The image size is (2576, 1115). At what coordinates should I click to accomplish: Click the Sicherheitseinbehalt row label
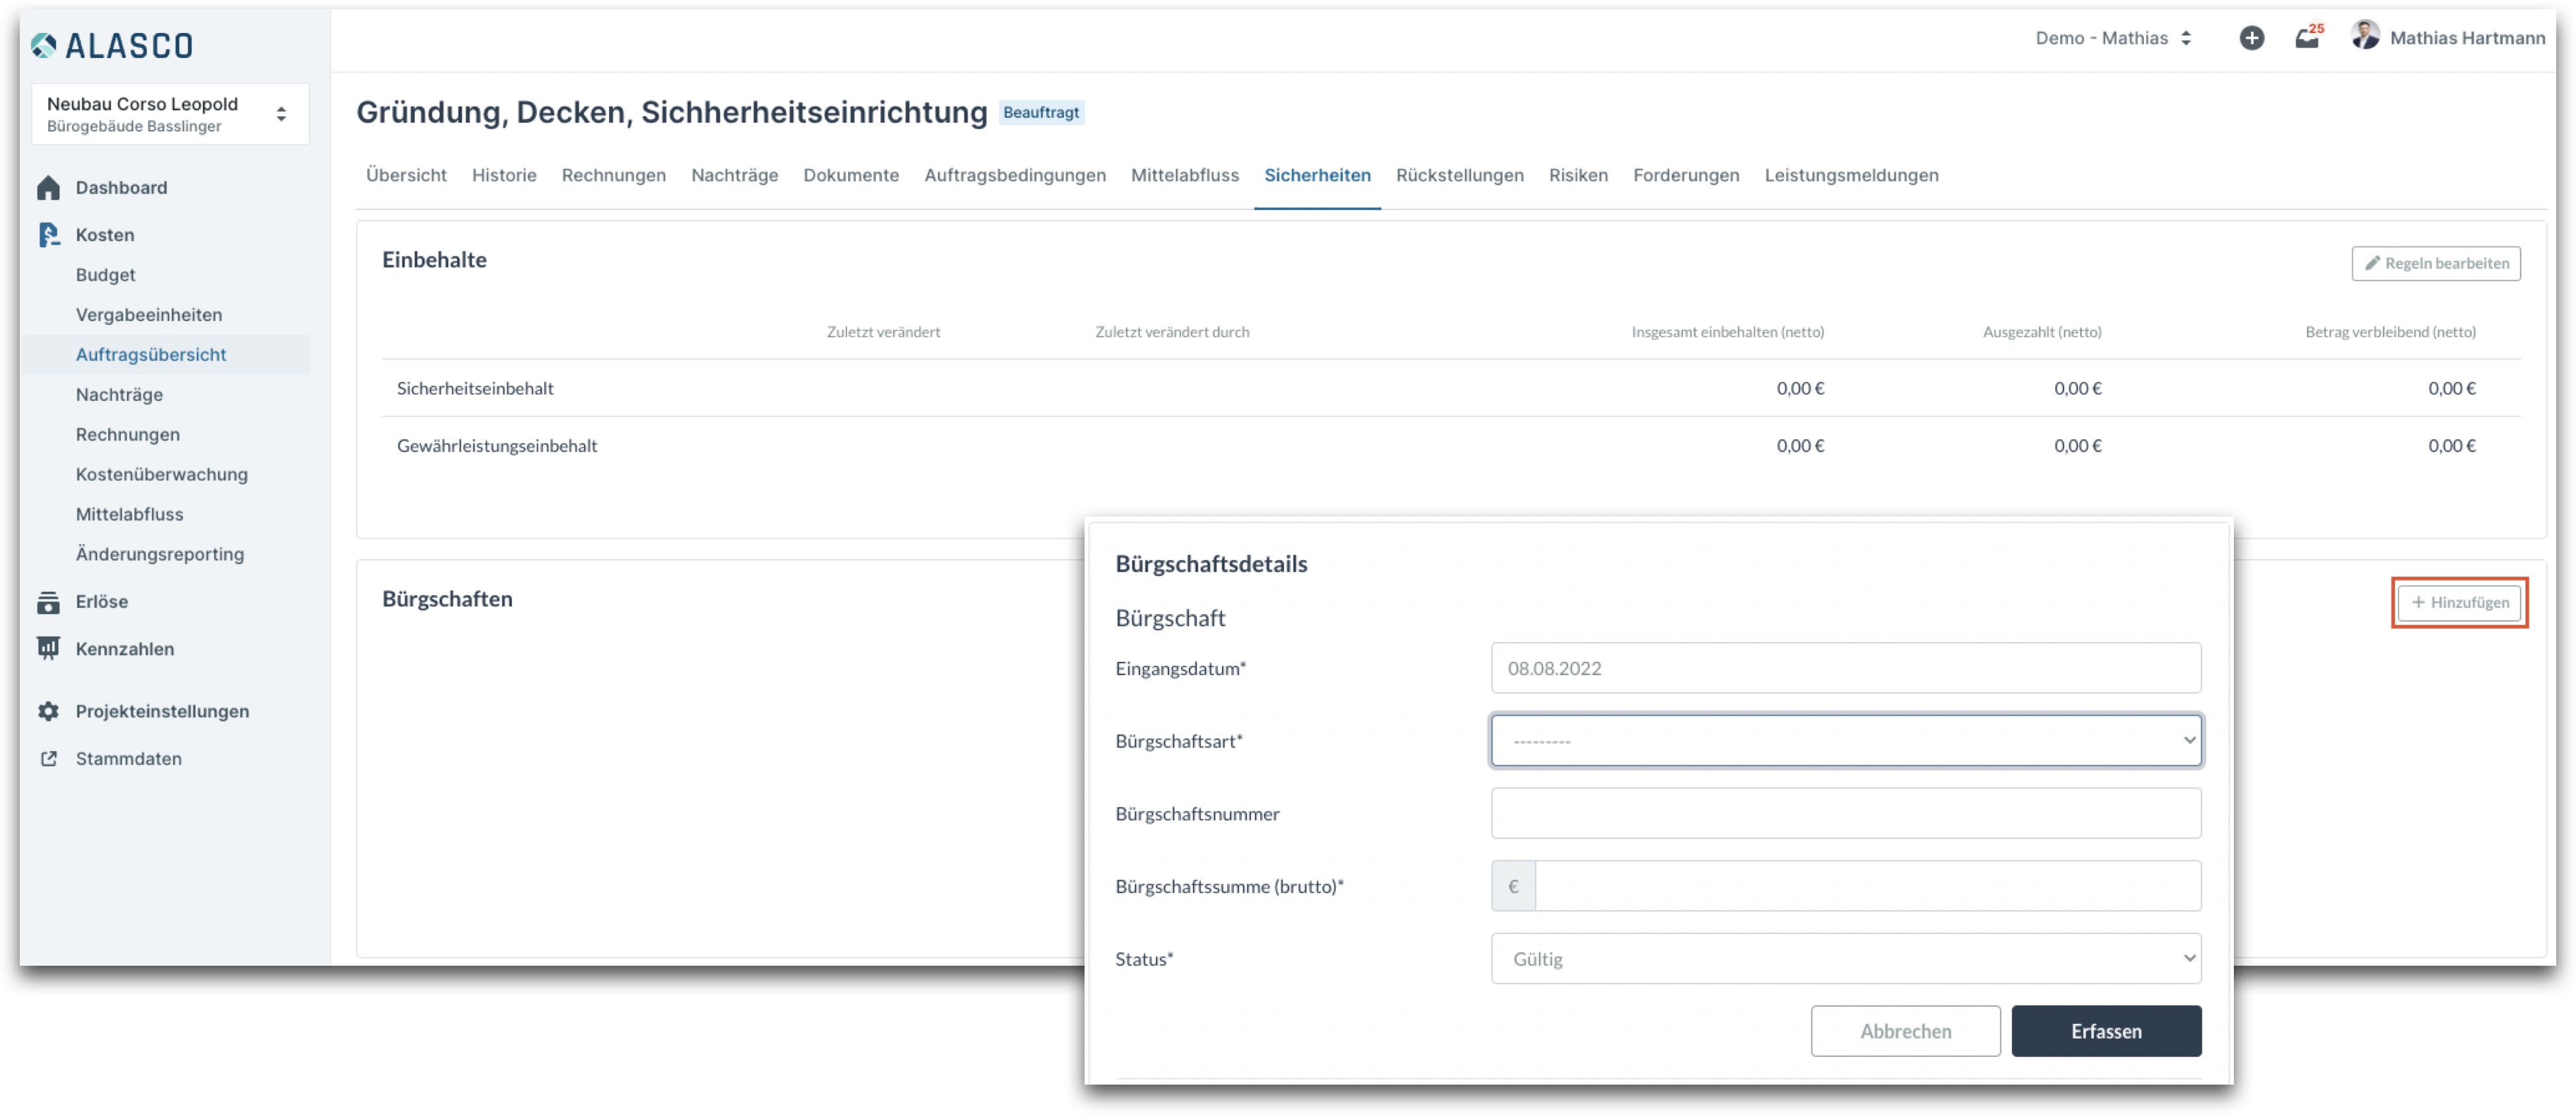(x=475, y=388)
